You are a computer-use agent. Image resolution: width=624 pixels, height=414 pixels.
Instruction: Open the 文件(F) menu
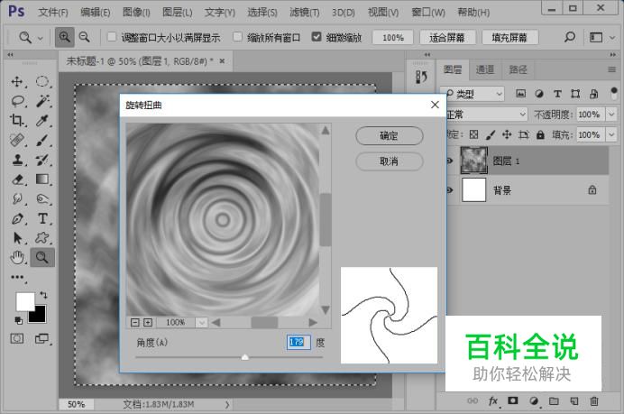(x=52, y=13)
